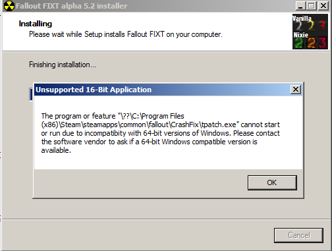Maximize the Fallout FIXT installer window
Screen dimensions: 332x251
pyautogui.click(x=311, y=6)
